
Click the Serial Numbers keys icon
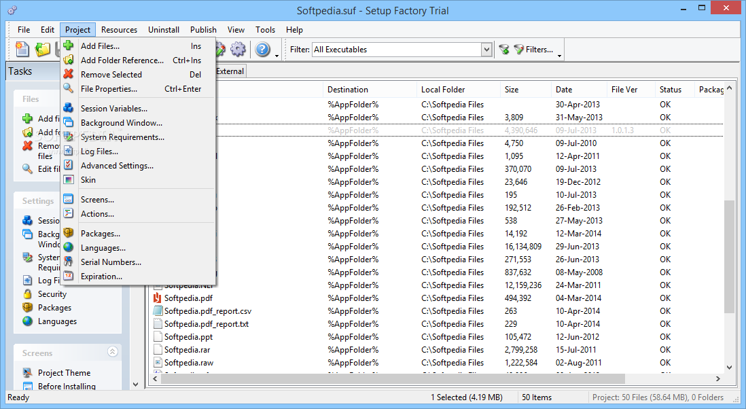pos(69,262)
